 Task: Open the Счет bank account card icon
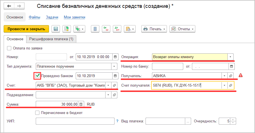114,85
